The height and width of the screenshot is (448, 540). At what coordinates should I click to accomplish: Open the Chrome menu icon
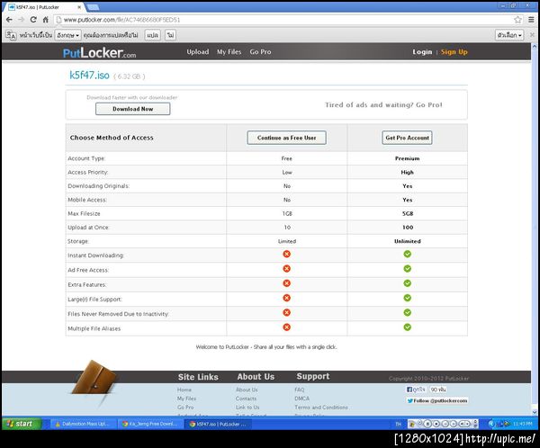(531, 20)
